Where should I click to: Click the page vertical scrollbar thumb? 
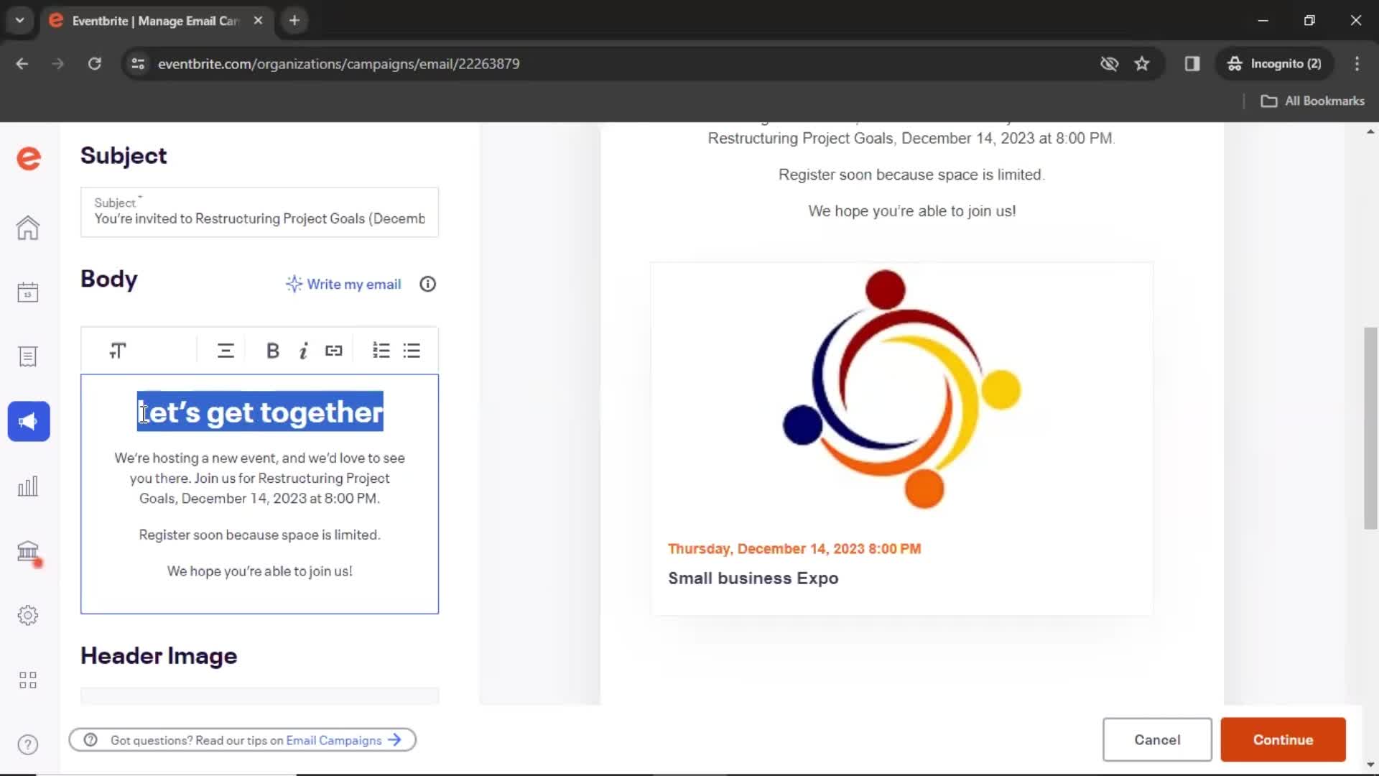tap(1370, 428)
